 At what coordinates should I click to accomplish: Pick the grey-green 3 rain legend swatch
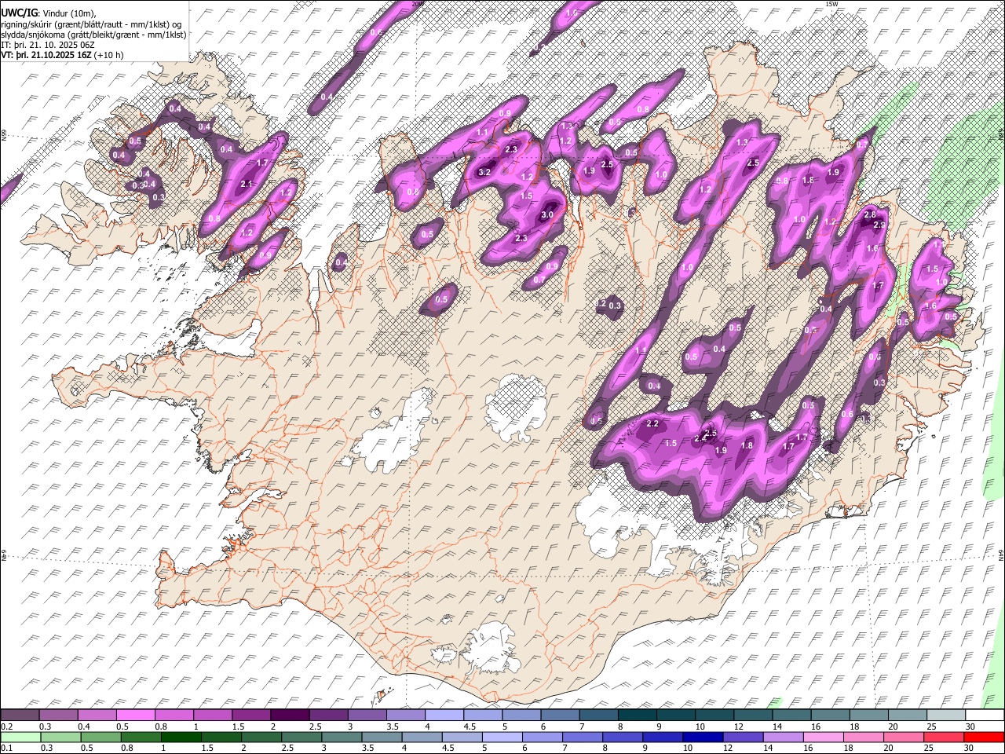pyautogui.click(x=342, y=737)
